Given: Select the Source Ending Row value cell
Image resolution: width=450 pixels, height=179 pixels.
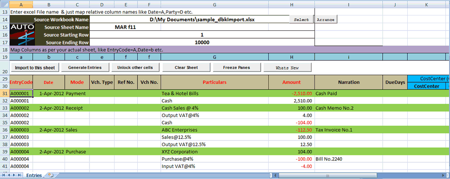Looking at the screenshot, I should pyautogui.click(x=202, y=42).
